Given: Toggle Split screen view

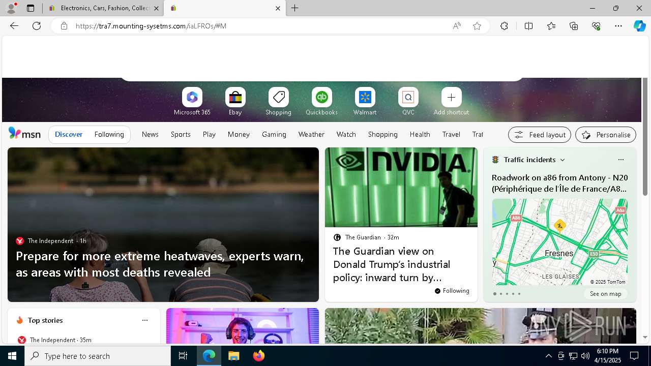Looking at the screenshot, I should pyautogui.click(x=528, y=26).
